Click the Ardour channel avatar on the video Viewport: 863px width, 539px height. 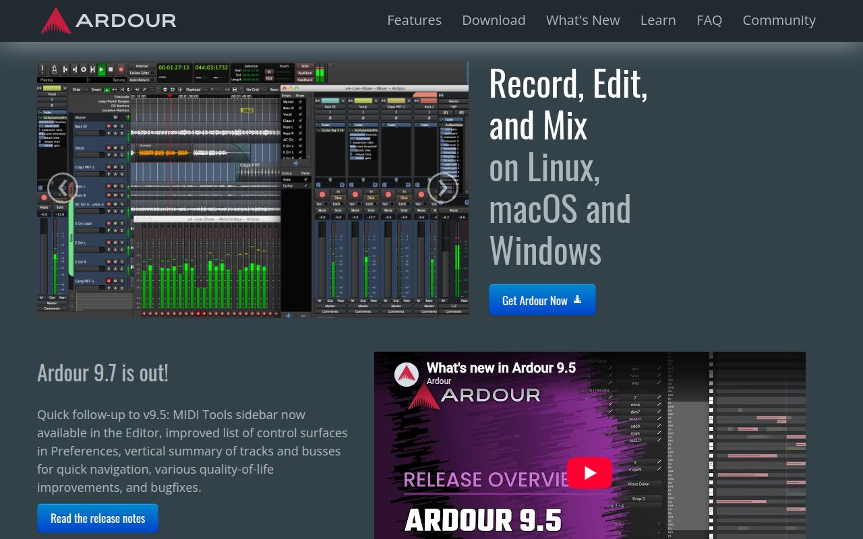[x=407, y=374]
